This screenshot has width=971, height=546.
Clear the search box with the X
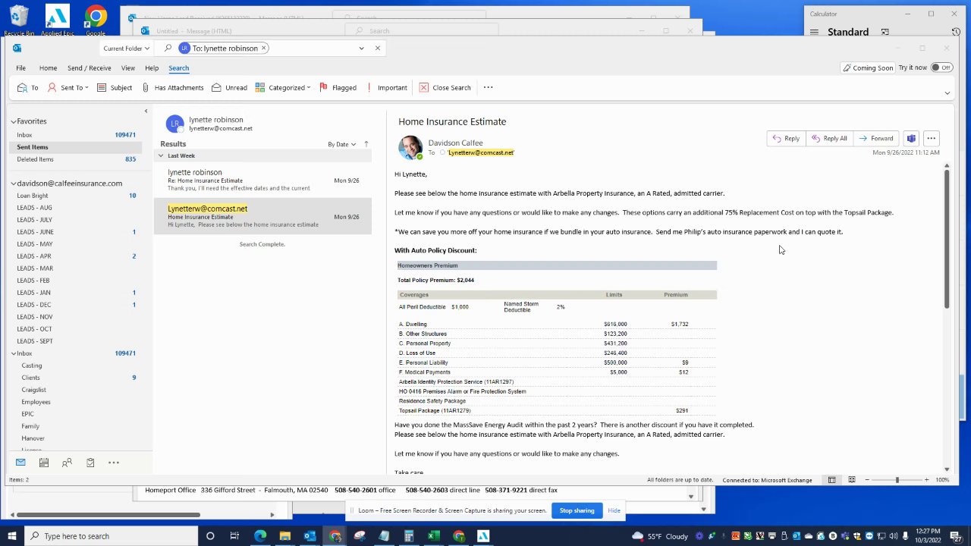[x=377, y=48]
